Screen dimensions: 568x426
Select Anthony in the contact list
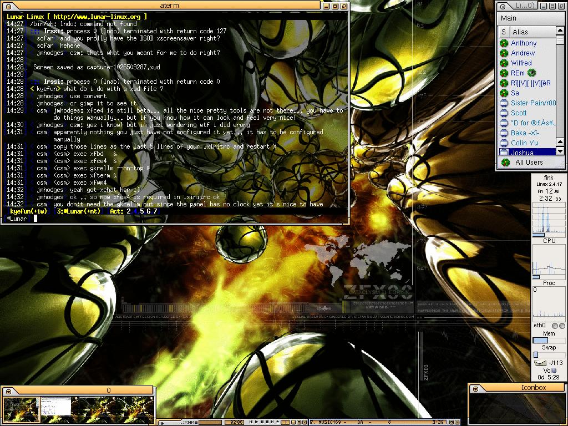point(524,43)
